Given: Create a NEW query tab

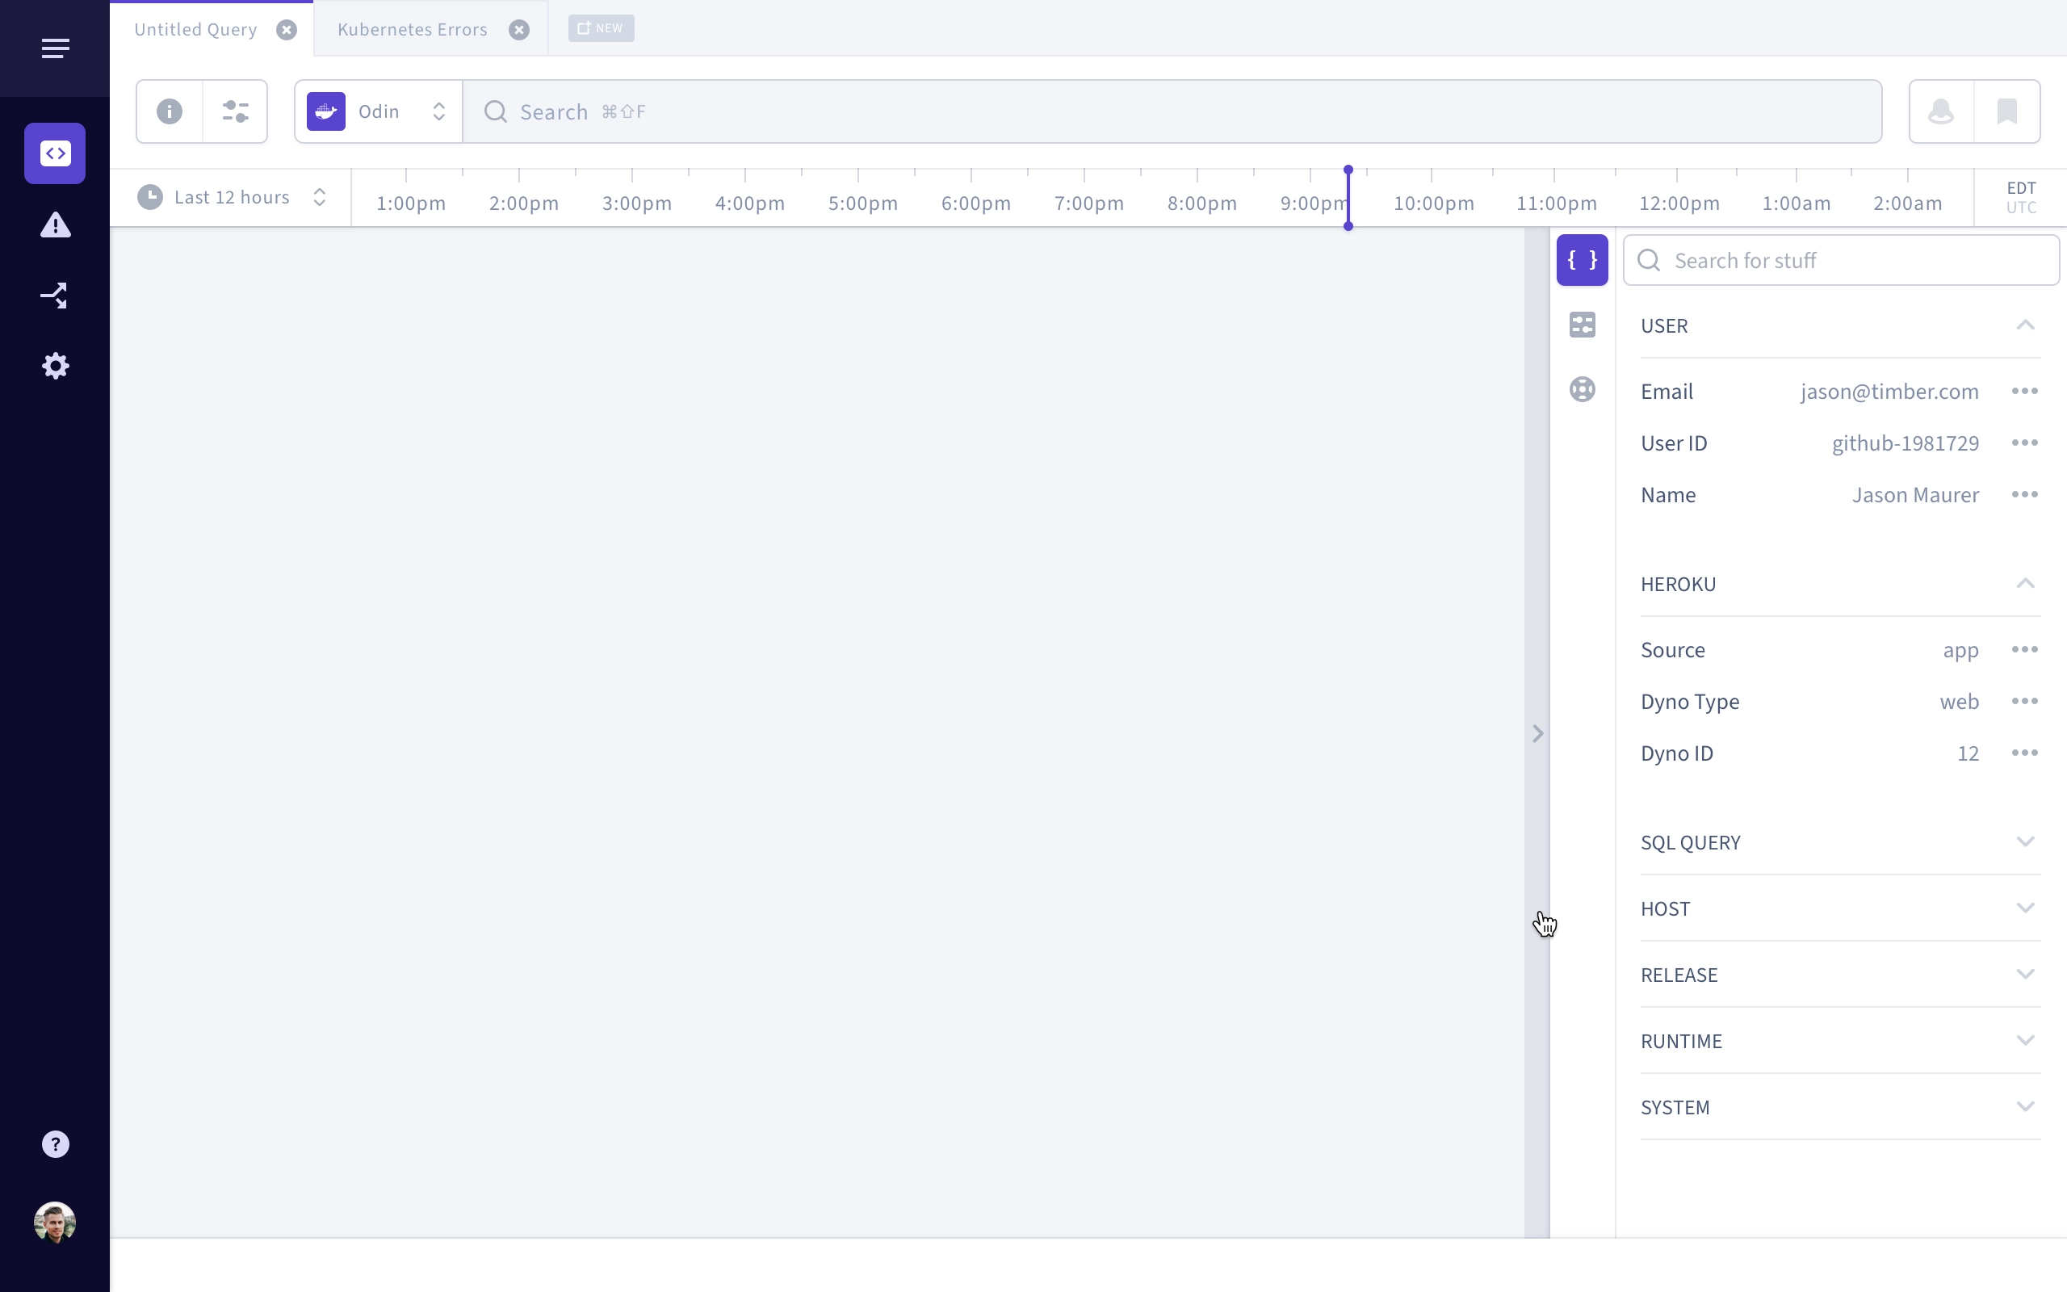Looking at the screenshot, I should pyautogui.click(x=602, y=28).
